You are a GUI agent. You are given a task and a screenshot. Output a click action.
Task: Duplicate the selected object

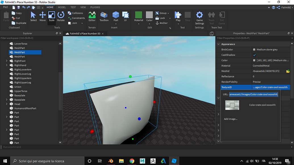(x=19, y=23)
